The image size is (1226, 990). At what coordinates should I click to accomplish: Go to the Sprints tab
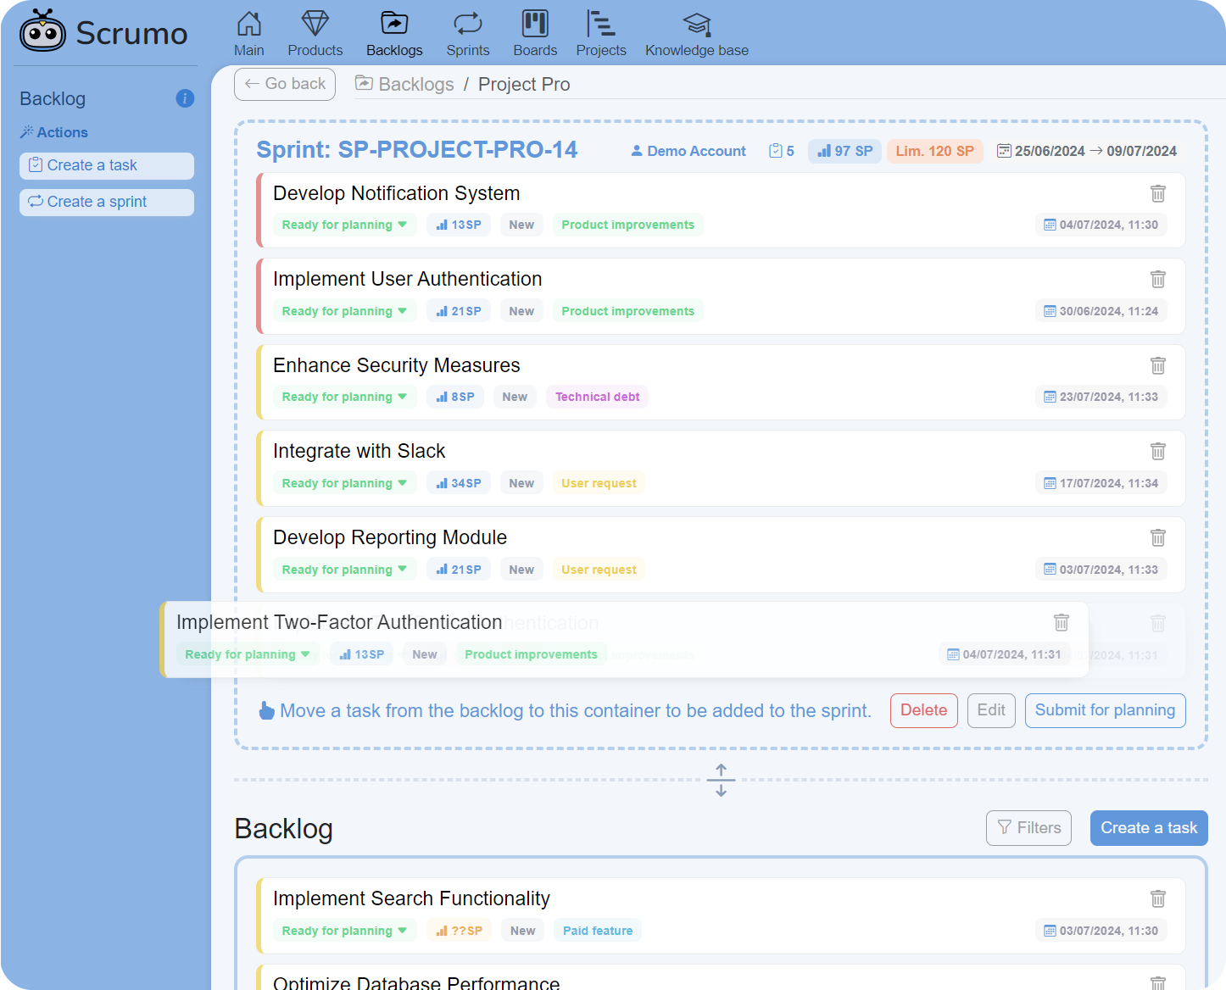[x=468, y=34]
